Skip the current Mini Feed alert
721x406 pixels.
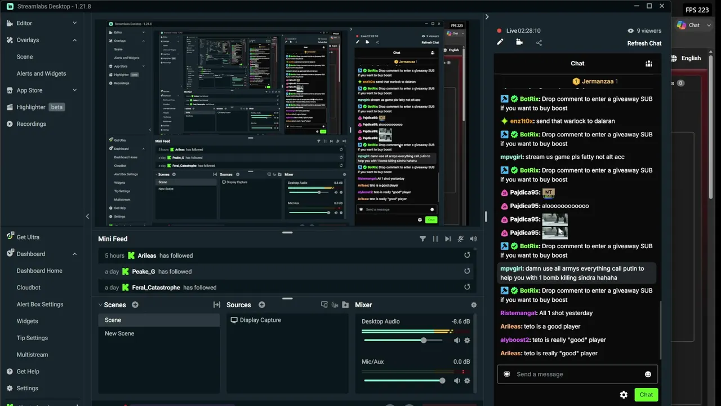(x=448, y=239)
